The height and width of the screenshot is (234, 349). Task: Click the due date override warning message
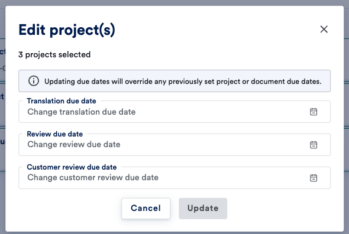[183, 82]
